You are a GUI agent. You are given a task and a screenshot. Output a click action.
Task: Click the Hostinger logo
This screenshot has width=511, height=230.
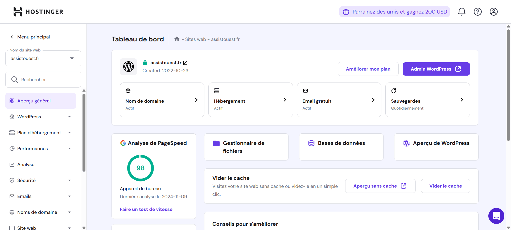(38, 12)
